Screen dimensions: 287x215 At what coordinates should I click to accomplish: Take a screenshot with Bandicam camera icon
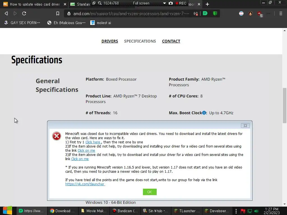coord(171,3)
